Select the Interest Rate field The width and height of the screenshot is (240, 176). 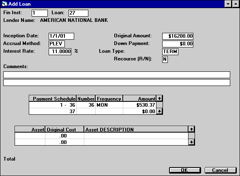(60, 52)
